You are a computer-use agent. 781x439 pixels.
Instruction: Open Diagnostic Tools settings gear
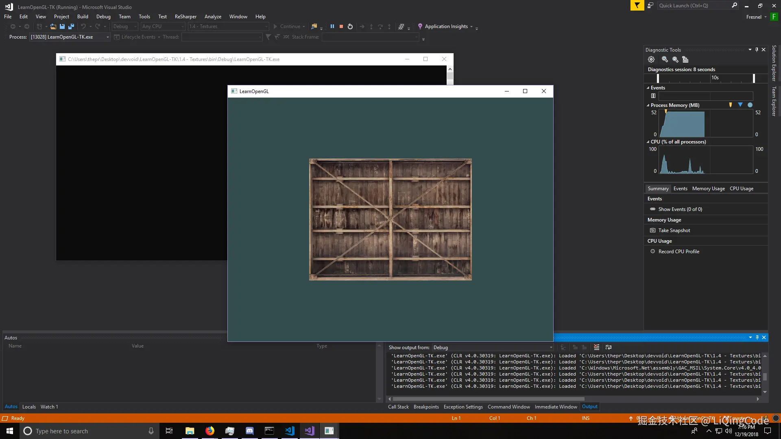tap(651, 59)
